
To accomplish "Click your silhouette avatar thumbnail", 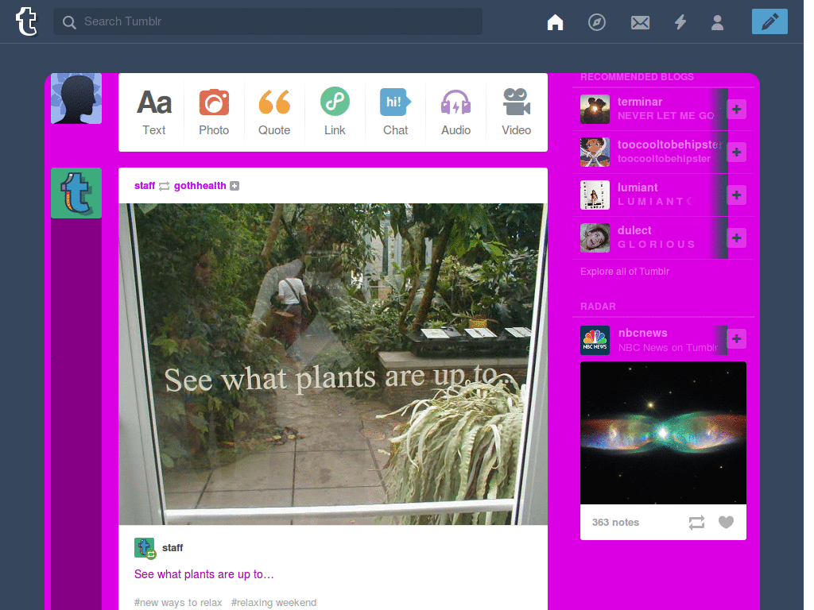I will point(76,98).
